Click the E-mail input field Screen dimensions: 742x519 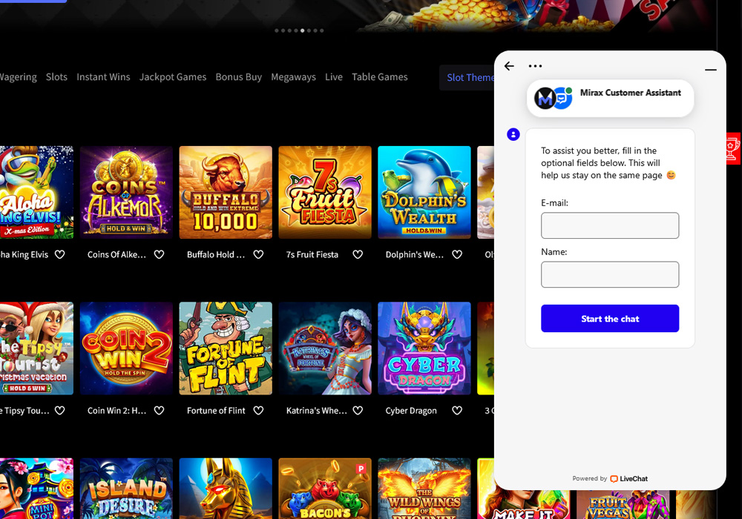point(610,225)
